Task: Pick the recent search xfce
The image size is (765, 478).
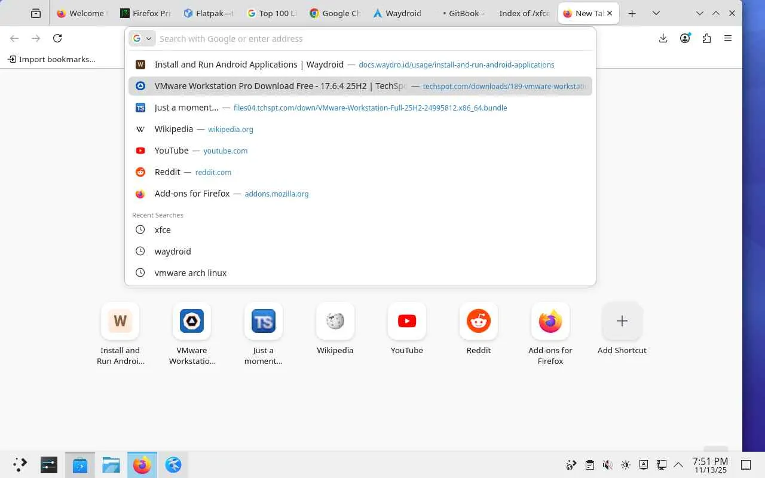Action: 360,230
